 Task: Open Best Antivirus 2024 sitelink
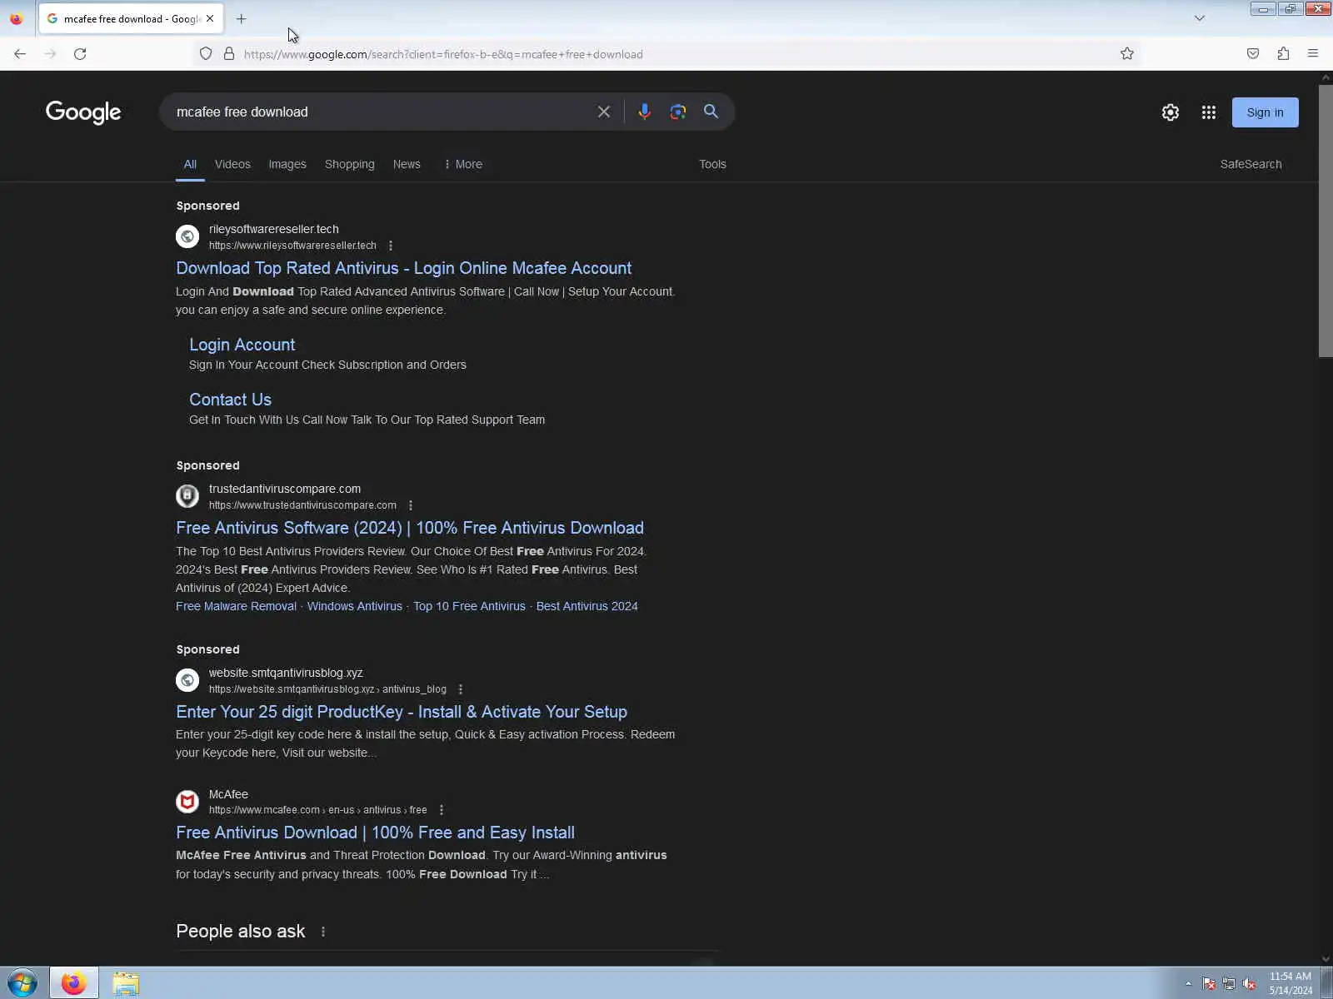(587, 606)
